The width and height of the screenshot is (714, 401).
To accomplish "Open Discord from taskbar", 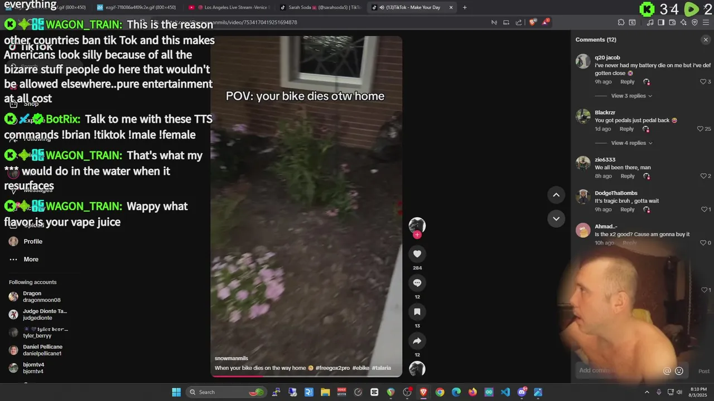I will 522,392.
